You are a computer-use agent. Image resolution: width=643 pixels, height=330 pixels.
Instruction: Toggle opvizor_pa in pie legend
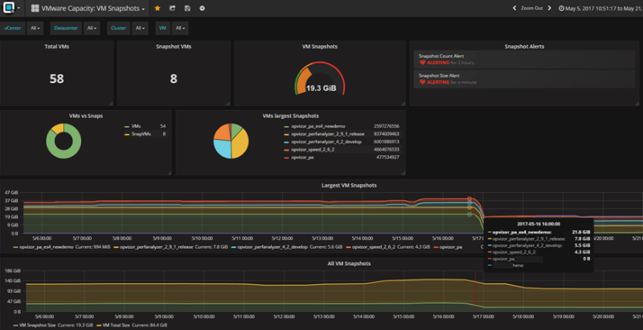302,157
